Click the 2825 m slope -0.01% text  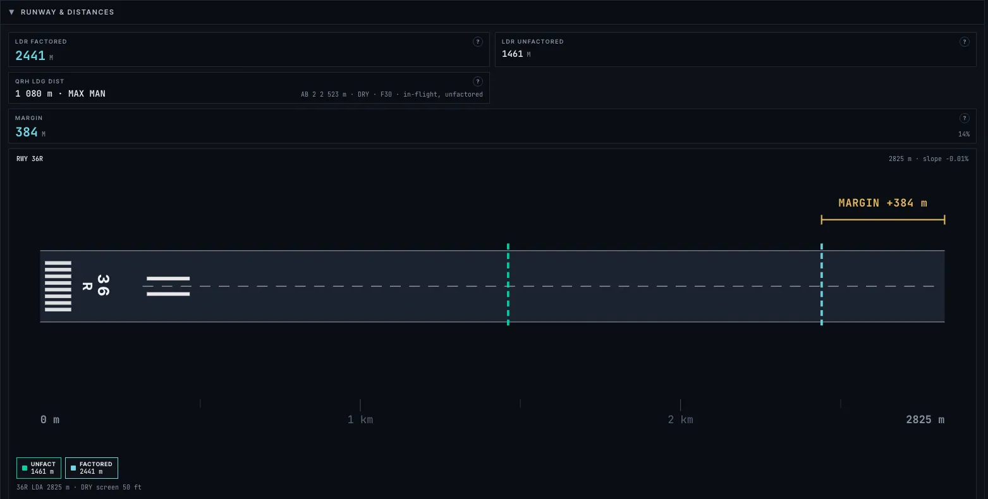929,159
